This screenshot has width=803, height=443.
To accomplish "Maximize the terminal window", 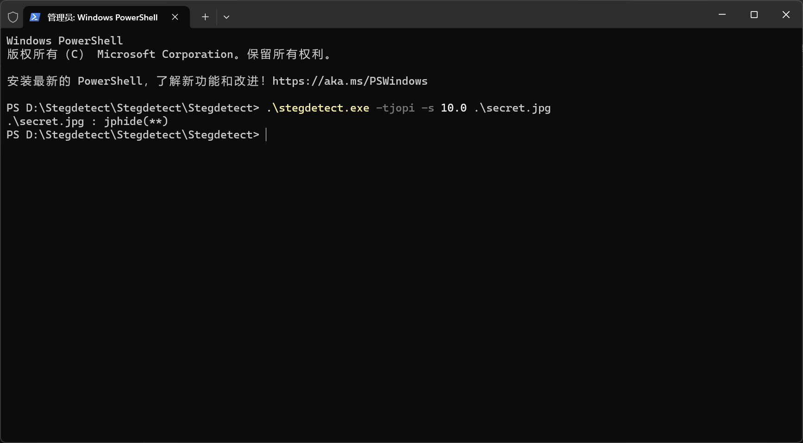I will 754,15.
